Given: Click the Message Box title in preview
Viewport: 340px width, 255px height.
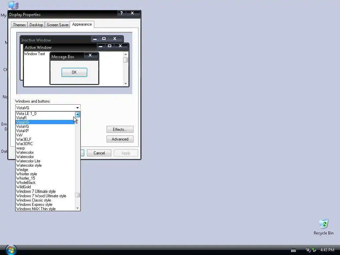Looking at the screenshot, I should (63, 57).
